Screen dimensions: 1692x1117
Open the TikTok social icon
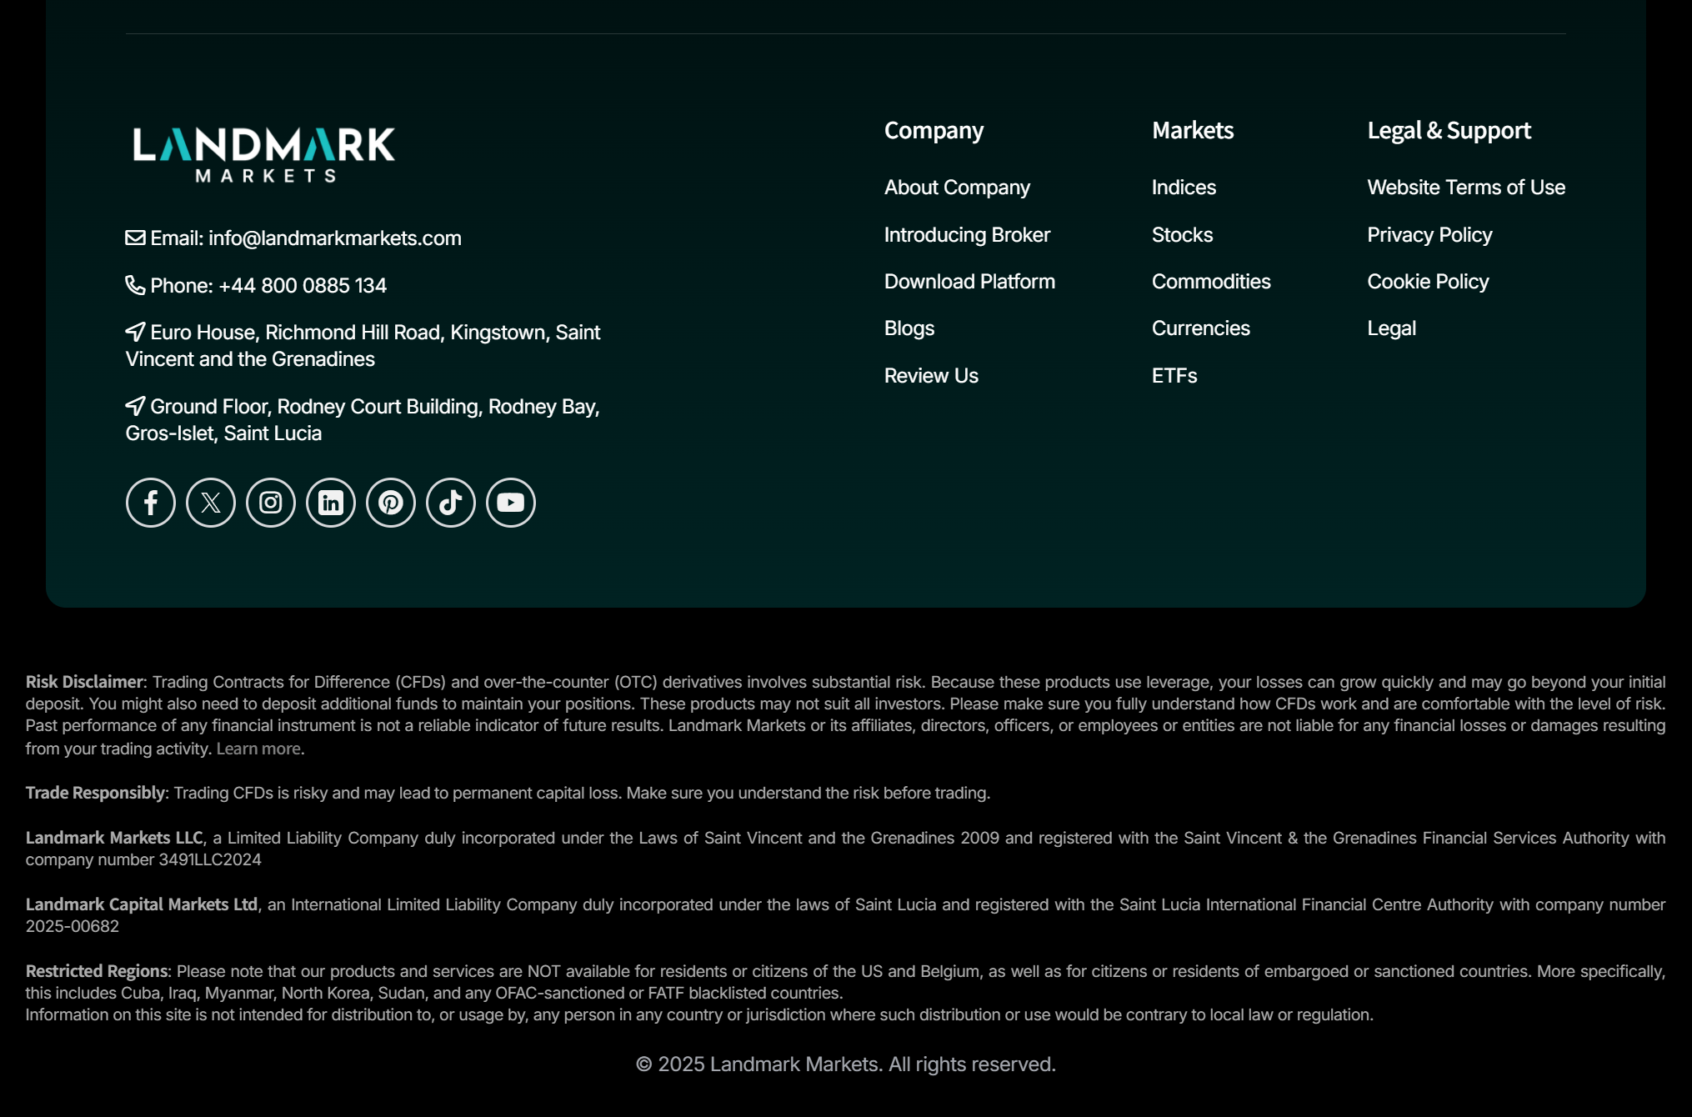click(451, 503)
